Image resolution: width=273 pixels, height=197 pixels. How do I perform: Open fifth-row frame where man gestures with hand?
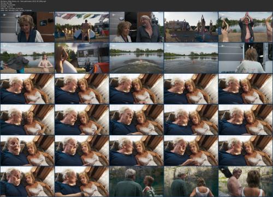pyautogui.click(x=191, y=151)
